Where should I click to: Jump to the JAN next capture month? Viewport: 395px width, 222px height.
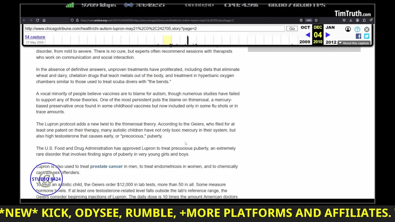330,27
